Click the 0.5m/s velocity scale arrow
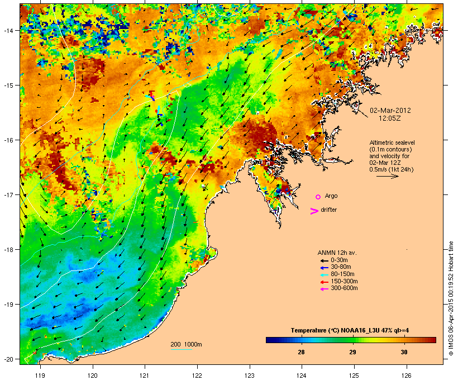 [x=388, y=176]
